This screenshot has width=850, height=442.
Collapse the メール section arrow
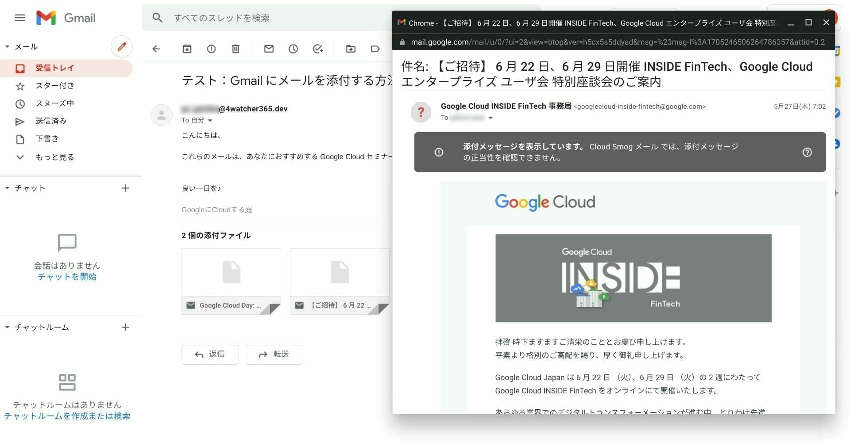(x=7, y=46)
